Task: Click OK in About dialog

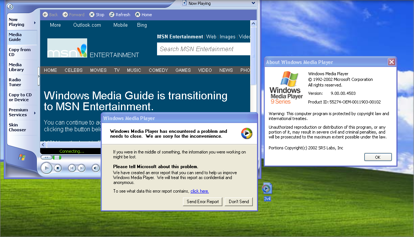Action: [x=378, y=157]
